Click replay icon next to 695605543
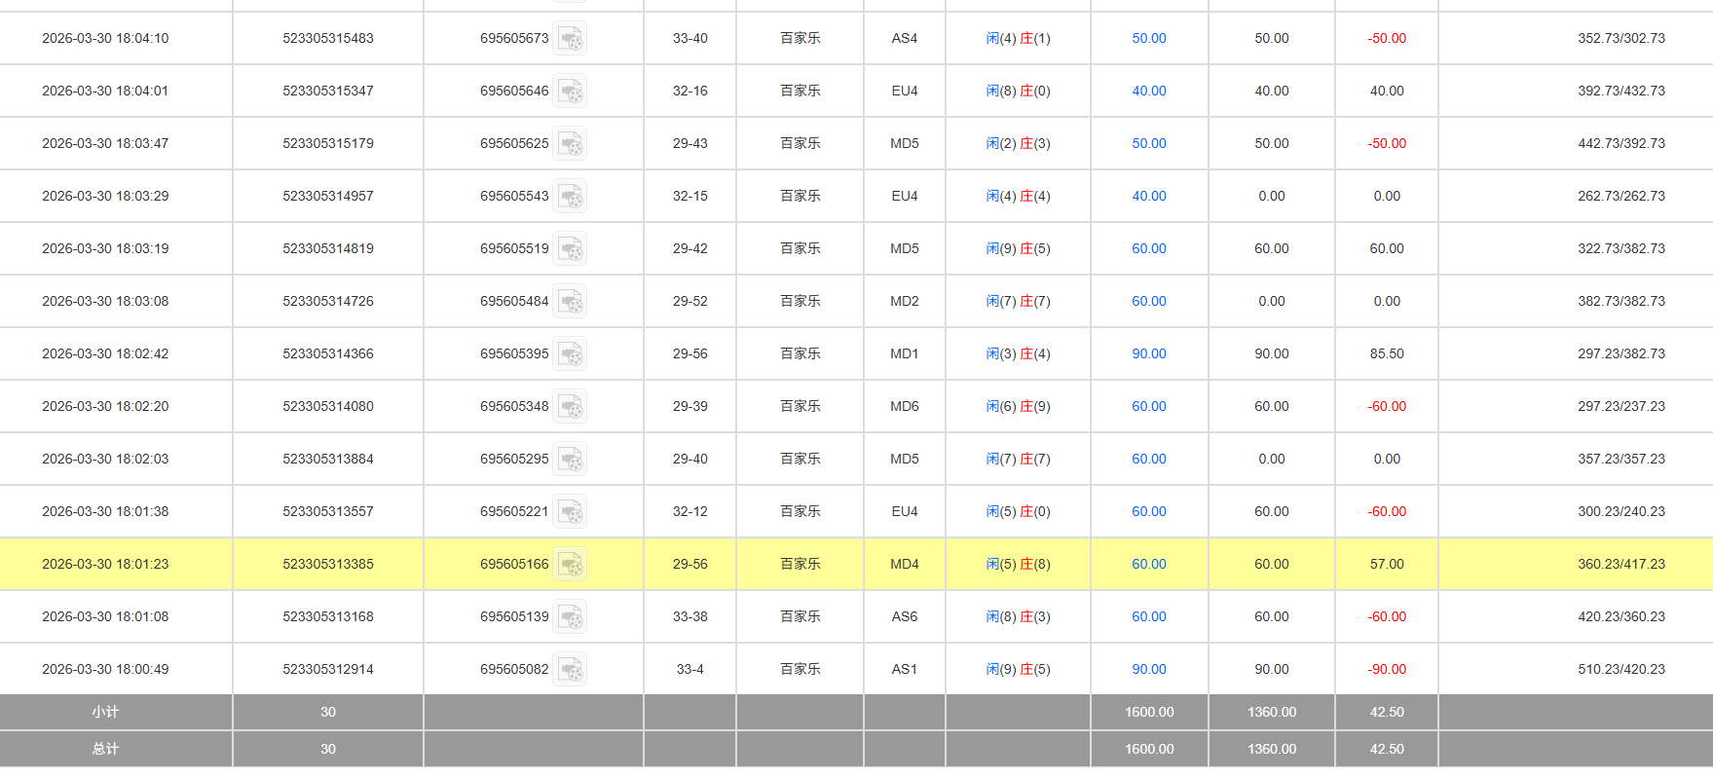 click(x=570, y=197)
